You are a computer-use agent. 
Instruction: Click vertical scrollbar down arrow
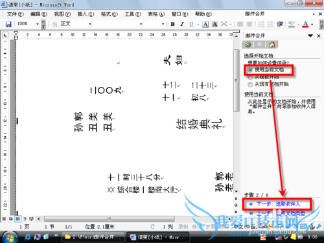tap(236, 191)
